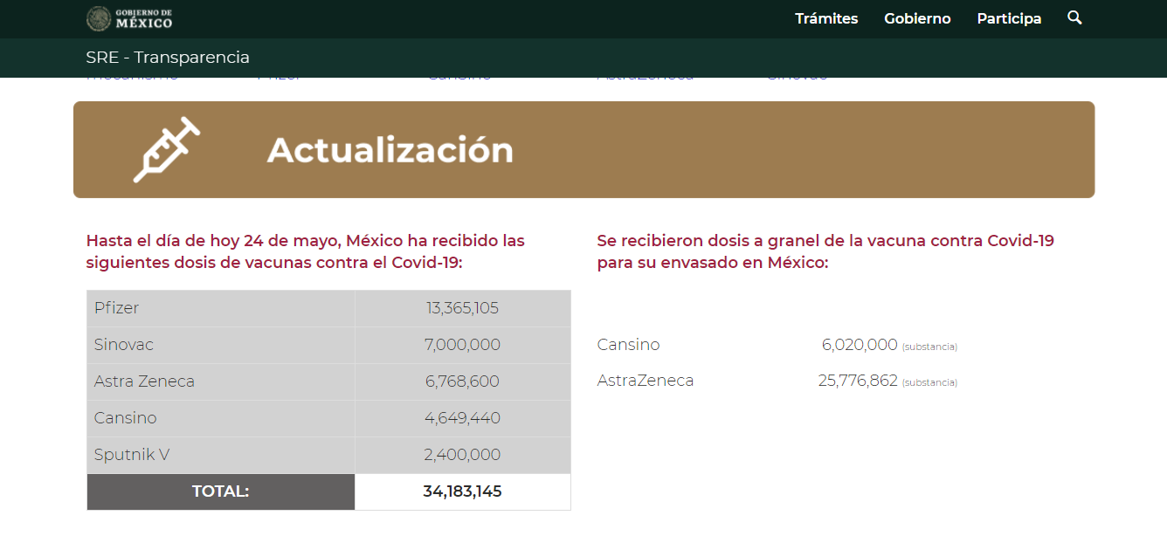Open search with the magnifier icon
Screen dimensions: 1167x536
click(x=1074, y=17)
